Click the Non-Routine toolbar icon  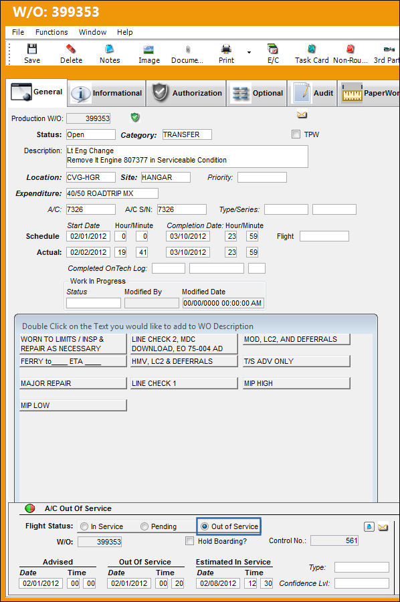[350, 49]
